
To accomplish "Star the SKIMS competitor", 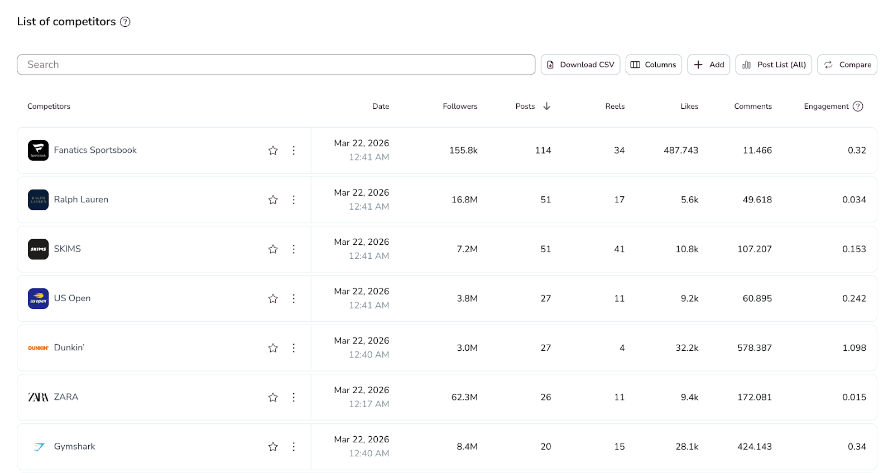I will tap(273, 249).
